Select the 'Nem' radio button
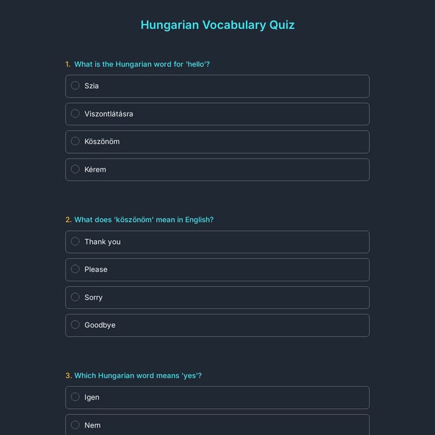 (75, 425)
